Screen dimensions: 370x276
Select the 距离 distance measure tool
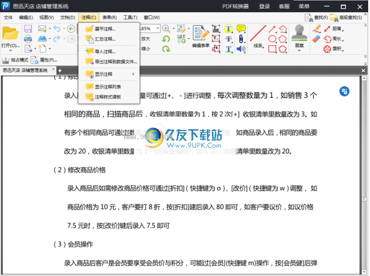334,29
